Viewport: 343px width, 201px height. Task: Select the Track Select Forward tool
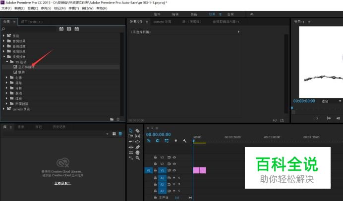coord(131,136)
